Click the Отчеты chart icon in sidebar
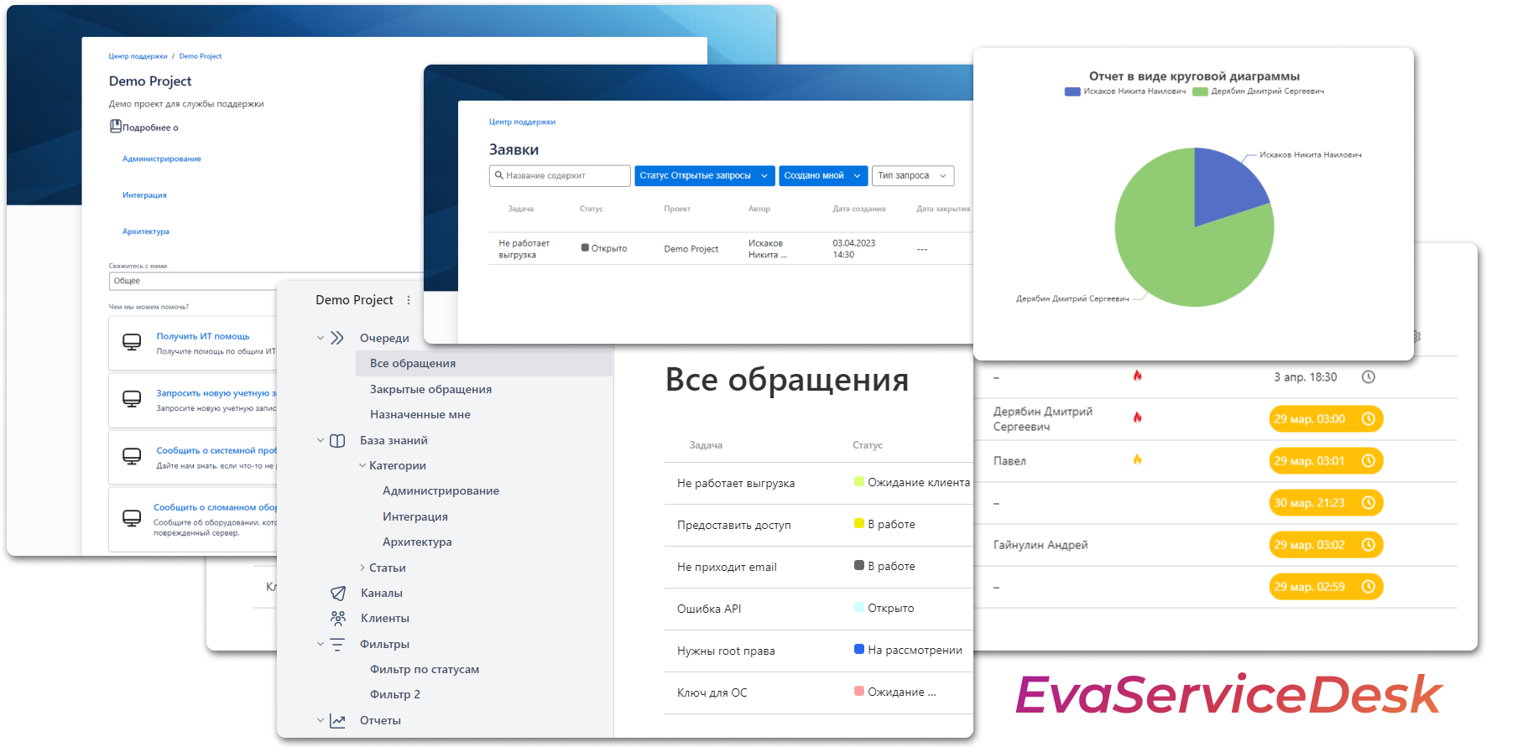The width and height of the screenshot is (1528, 752). coord(337,720)
